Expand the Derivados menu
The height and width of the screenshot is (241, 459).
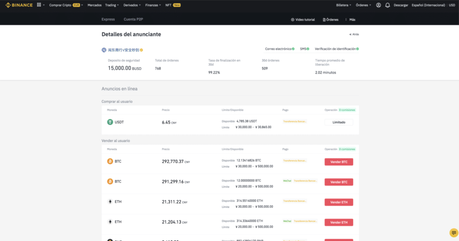132,5
